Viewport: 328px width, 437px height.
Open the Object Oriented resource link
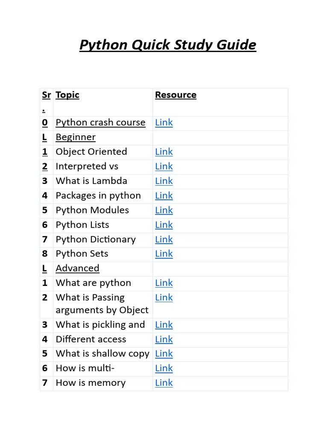coord(164,152)
